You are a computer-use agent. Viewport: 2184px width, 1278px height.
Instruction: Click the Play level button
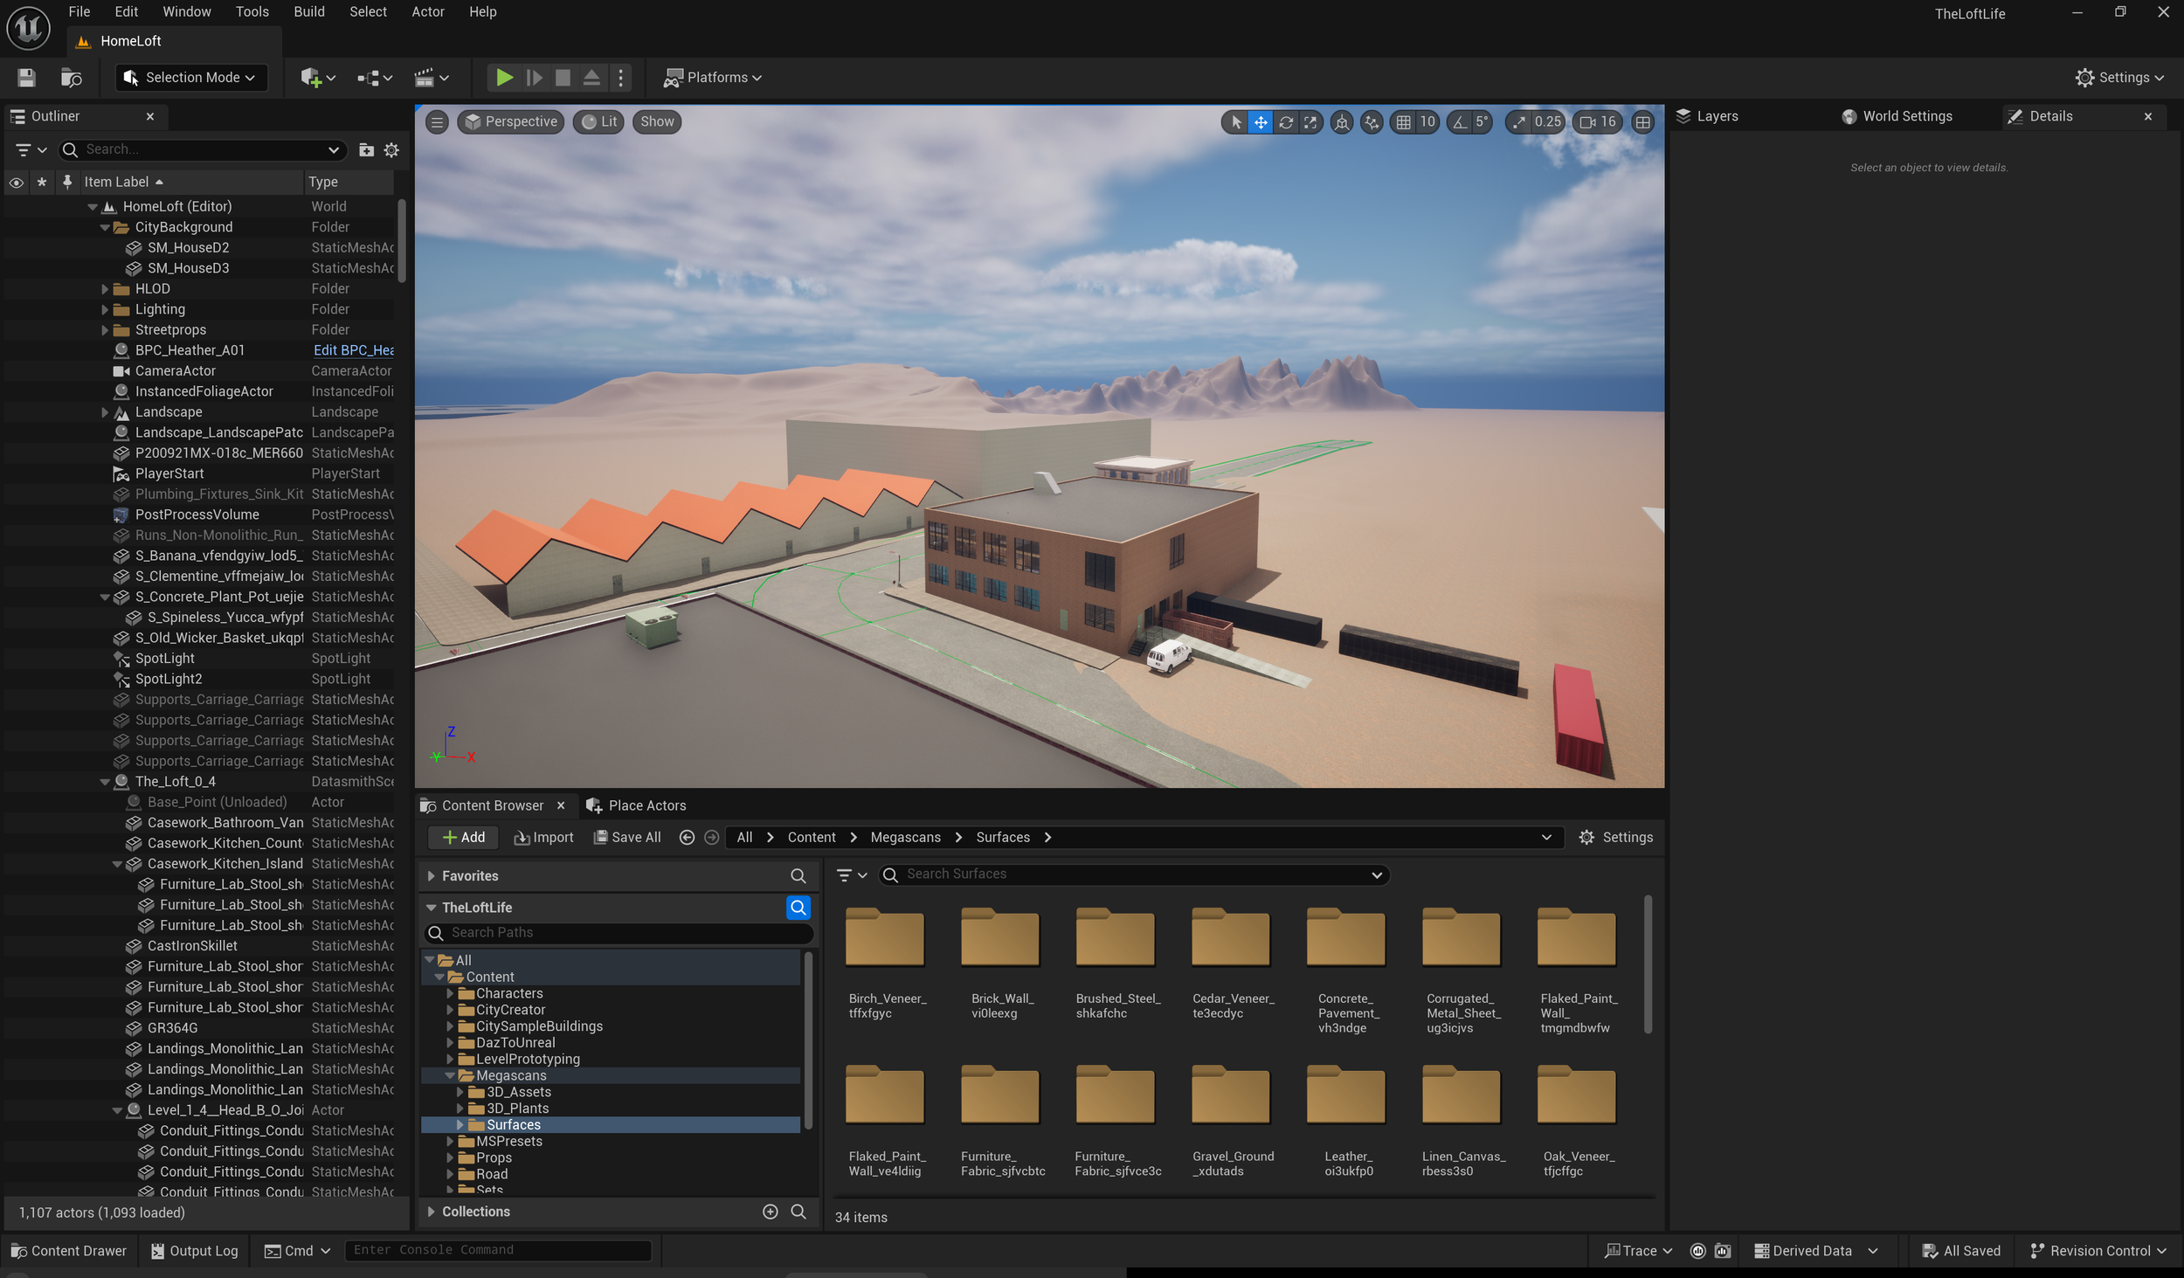[x=504, y=78]
